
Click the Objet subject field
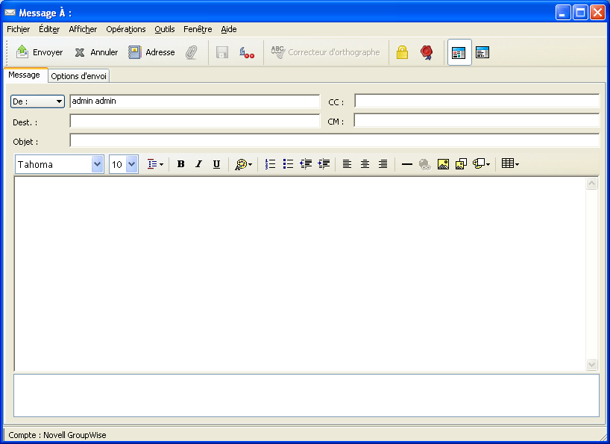tap(335, 140)
